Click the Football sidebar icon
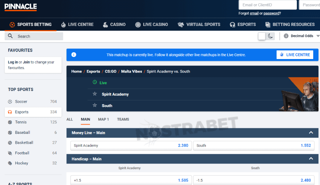The image size is (320, 185). click(x=10, y=153)
